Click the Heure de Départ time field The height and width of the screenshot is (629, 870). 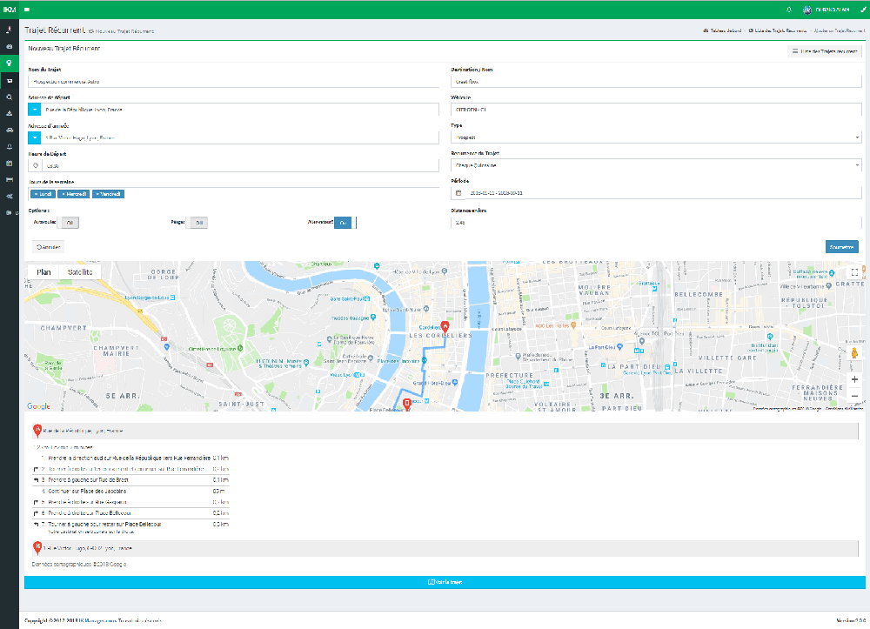[x=240, y=165]
